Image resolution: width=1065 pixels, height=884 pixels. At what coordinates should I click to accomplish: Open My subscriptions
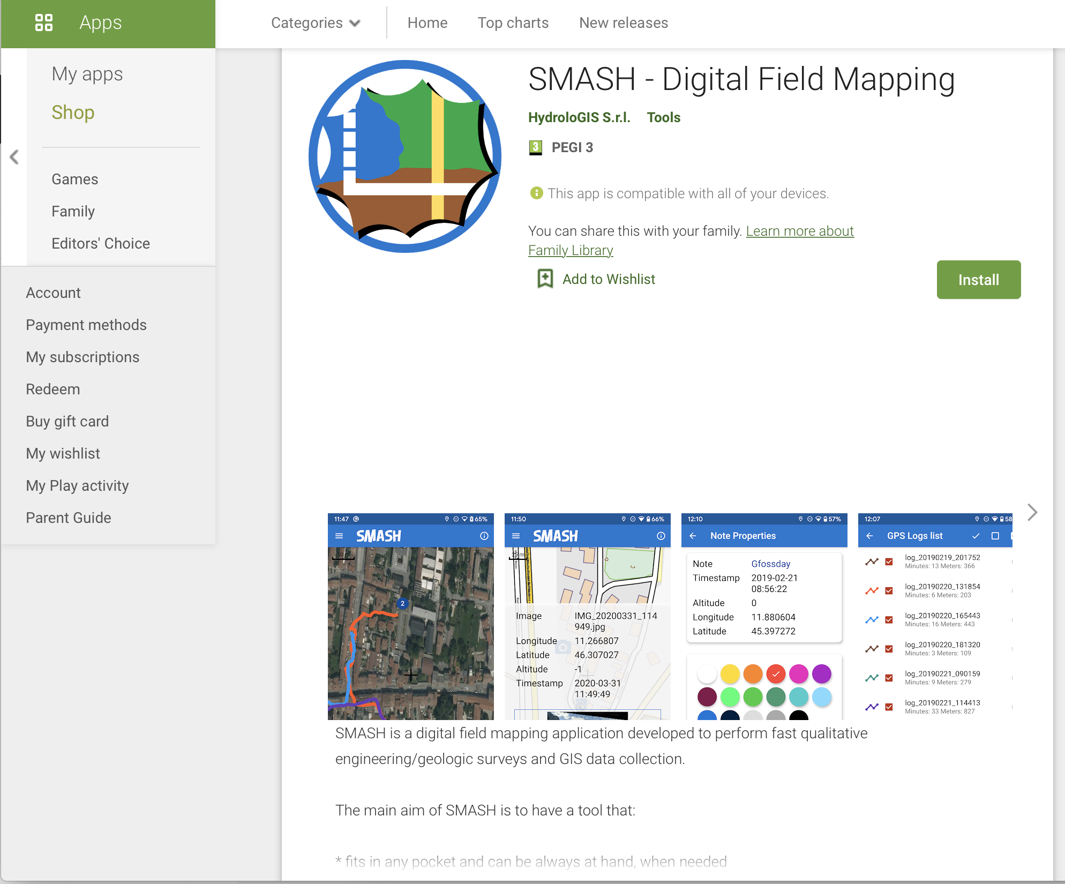pyautogui.click(x=82, y=357)
